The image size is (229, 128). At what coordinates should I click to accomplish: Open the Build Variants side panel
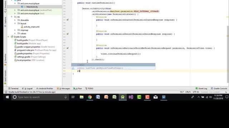pos(5,77)
